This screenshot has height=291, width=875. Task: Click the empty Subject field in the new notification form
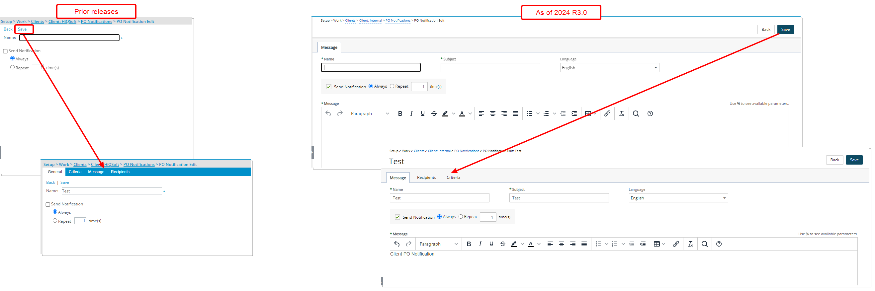coord(490,68)
